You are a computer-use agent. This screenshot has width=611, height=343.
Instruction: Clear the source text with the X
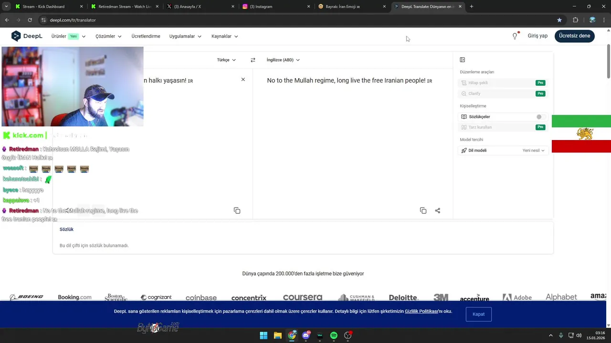point(243,80)
